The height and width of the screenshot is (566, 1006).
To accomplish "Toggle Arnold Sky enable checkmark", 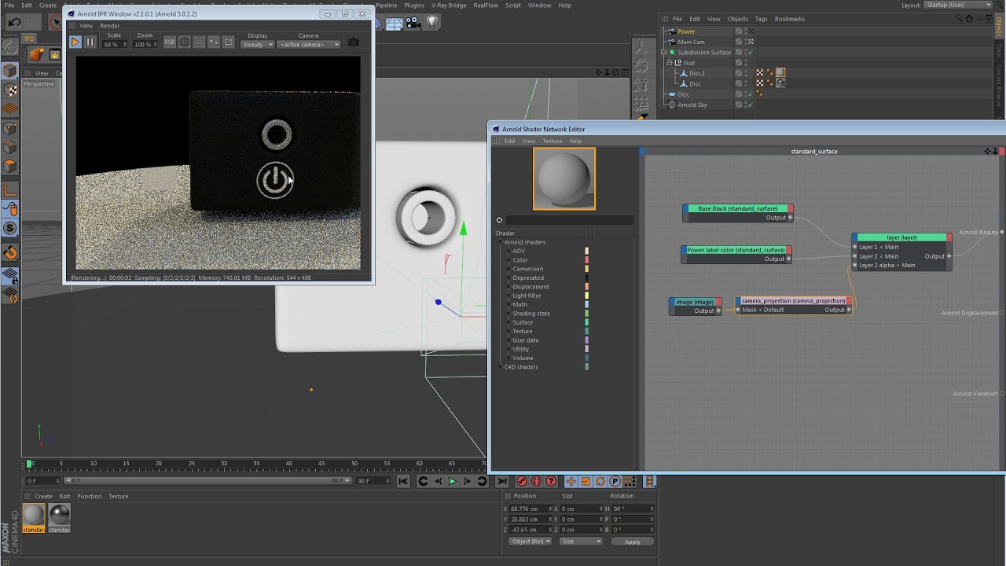I will click(x=751, y=105).
